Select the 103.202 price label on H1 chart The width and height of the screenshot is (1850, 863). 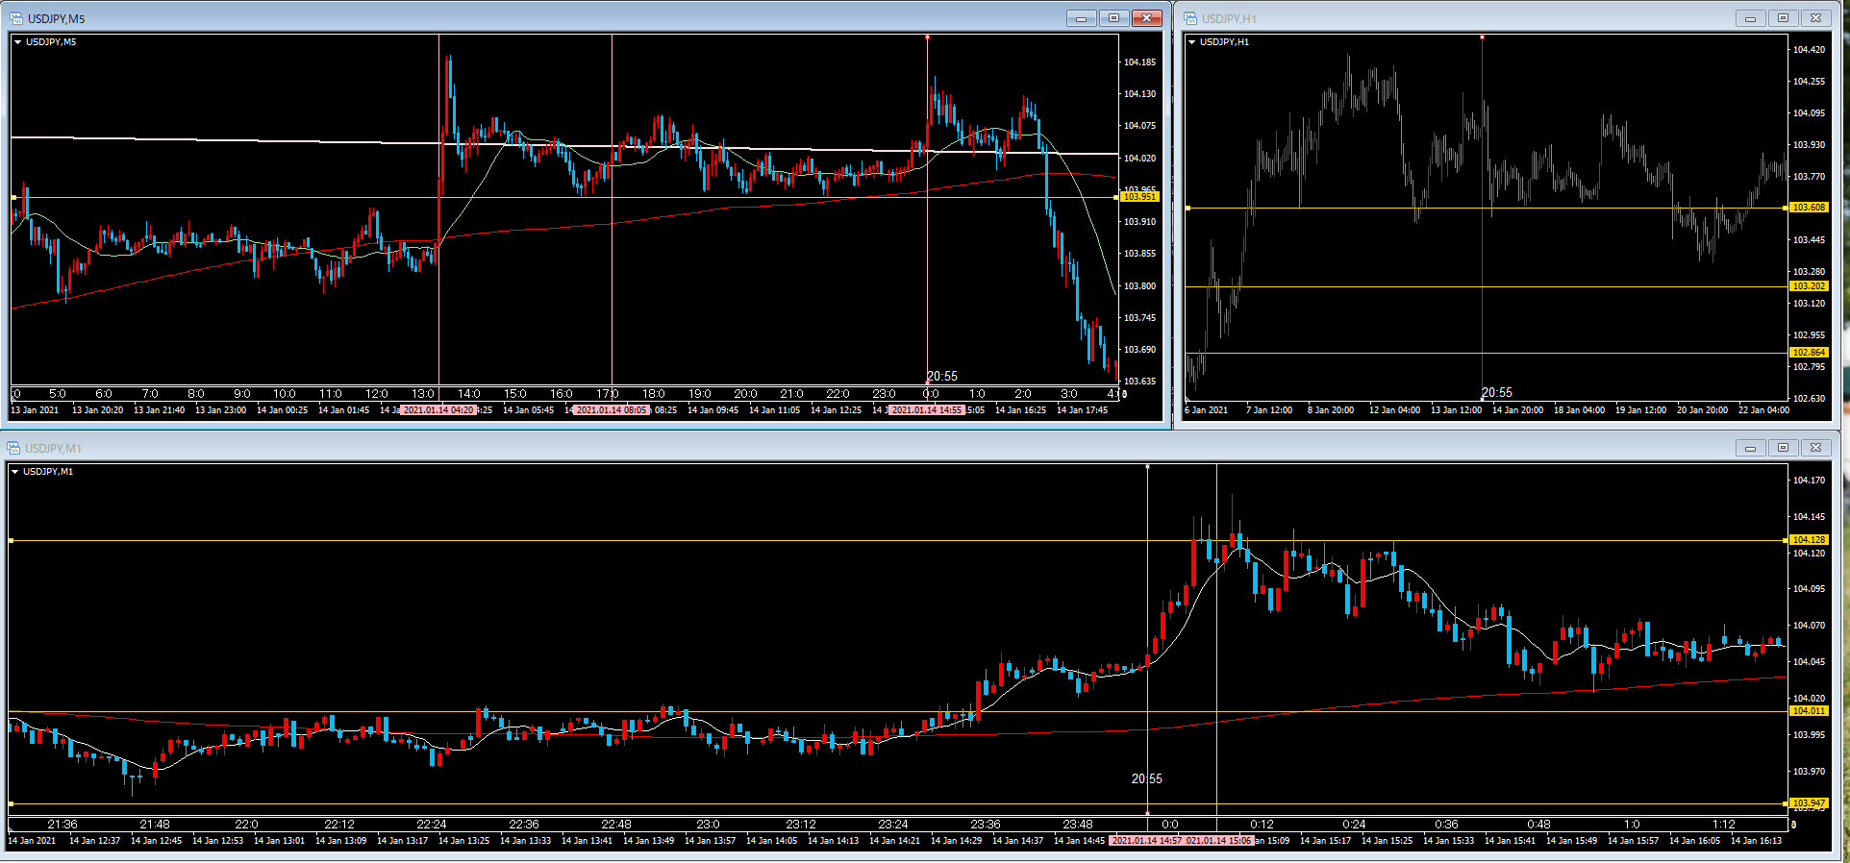pyautogui.click(x=1809, y=286)
